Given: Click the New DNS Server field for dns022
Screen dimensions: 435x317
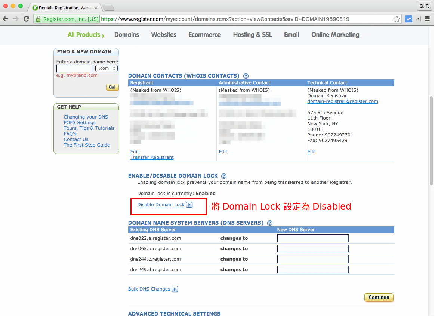Looking at the screenshot, I should [313, 238].
